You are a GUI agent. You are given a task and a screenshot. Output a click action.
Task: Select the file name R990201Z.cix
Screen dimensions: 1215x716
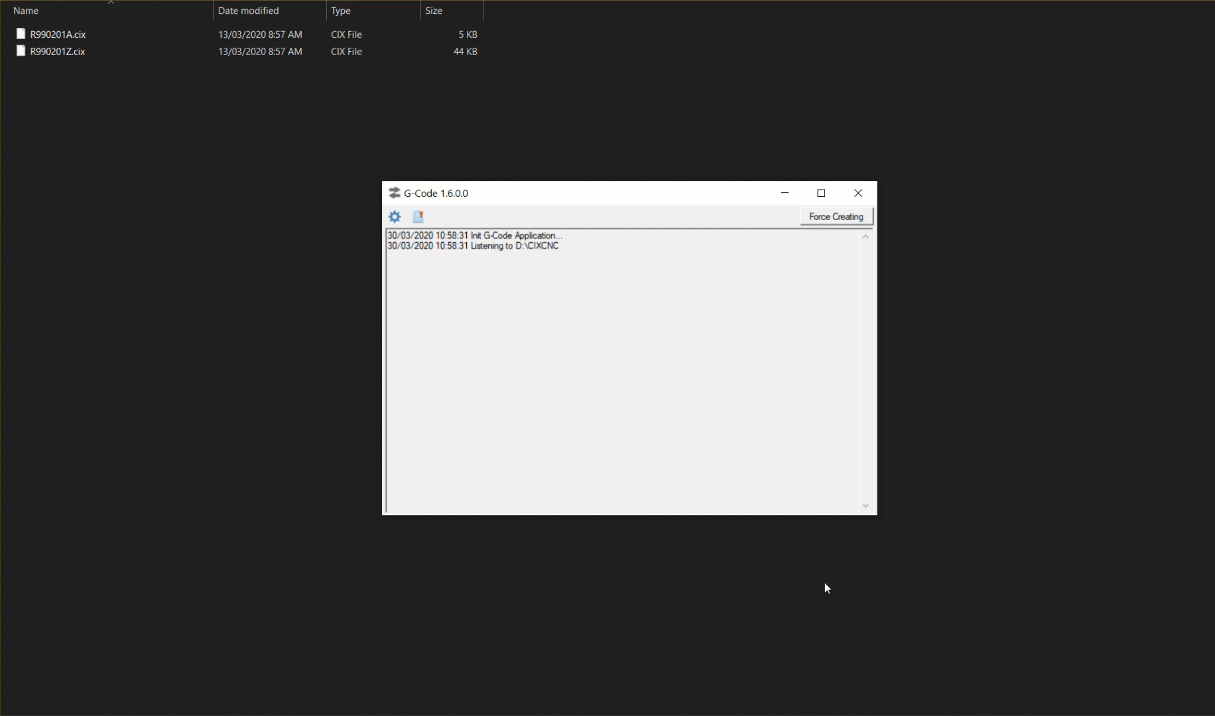[x=58, y=52]
